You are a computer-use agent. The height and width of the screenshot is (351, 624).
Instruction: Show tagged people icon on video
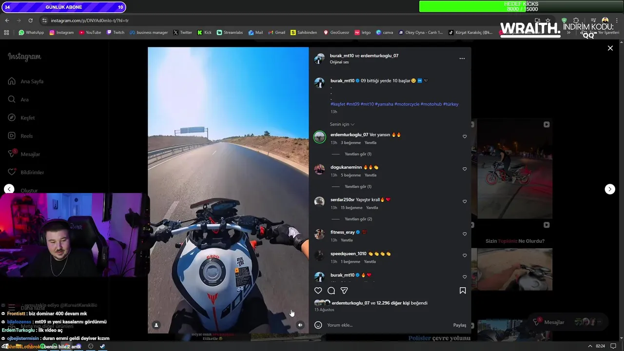(x=156, y=325)
